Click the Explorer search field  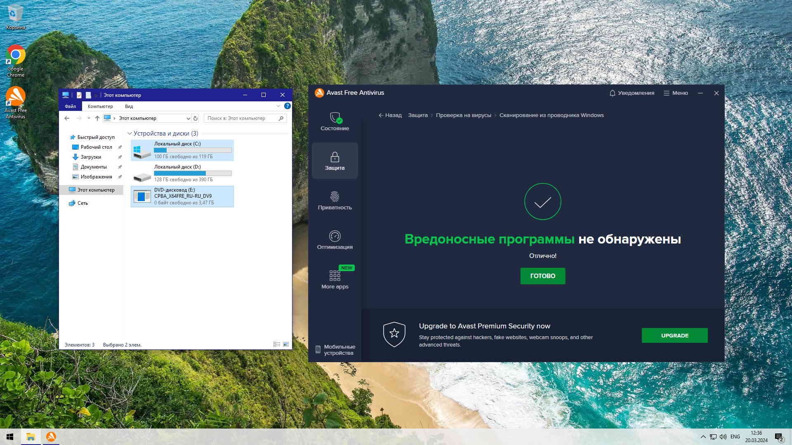[x=241, y=118]
